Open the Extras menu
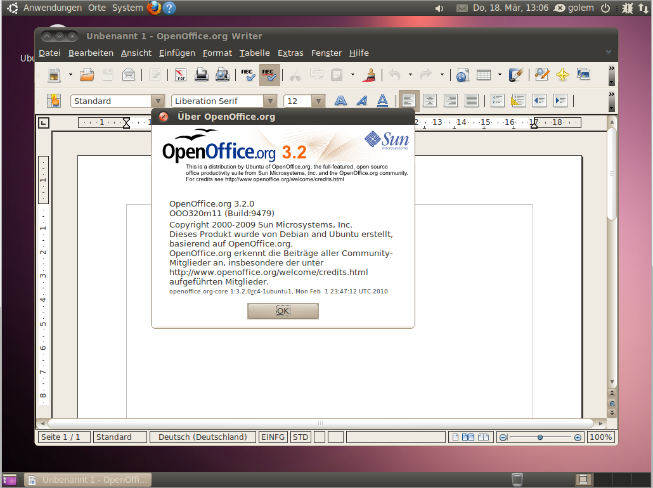 [290, 53]
